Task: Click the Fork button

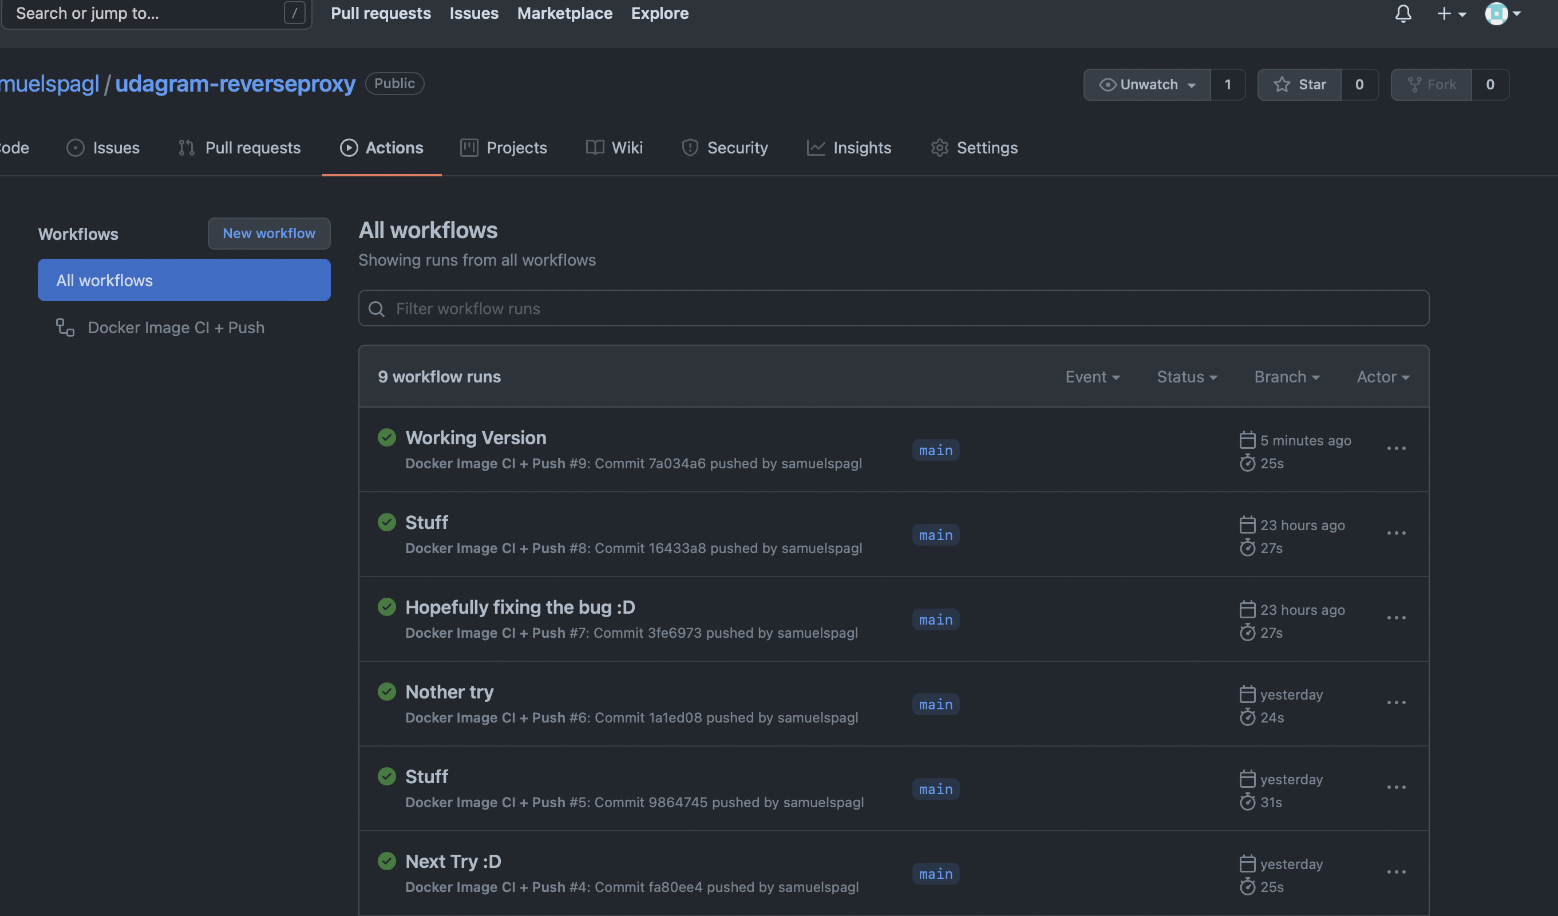Action: click(1432, 85)
